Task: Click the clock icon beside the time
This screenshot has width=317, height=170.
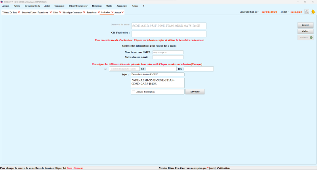Action: (307, 12)
